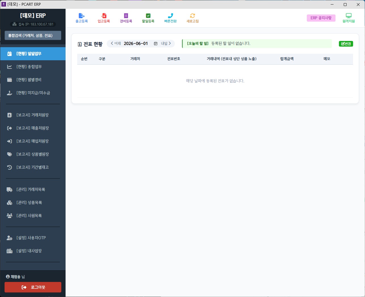Click the 월별경비 wallet sidebar icon
The height and width of the screenshot is (297, 365).
(x=9, y=80)
